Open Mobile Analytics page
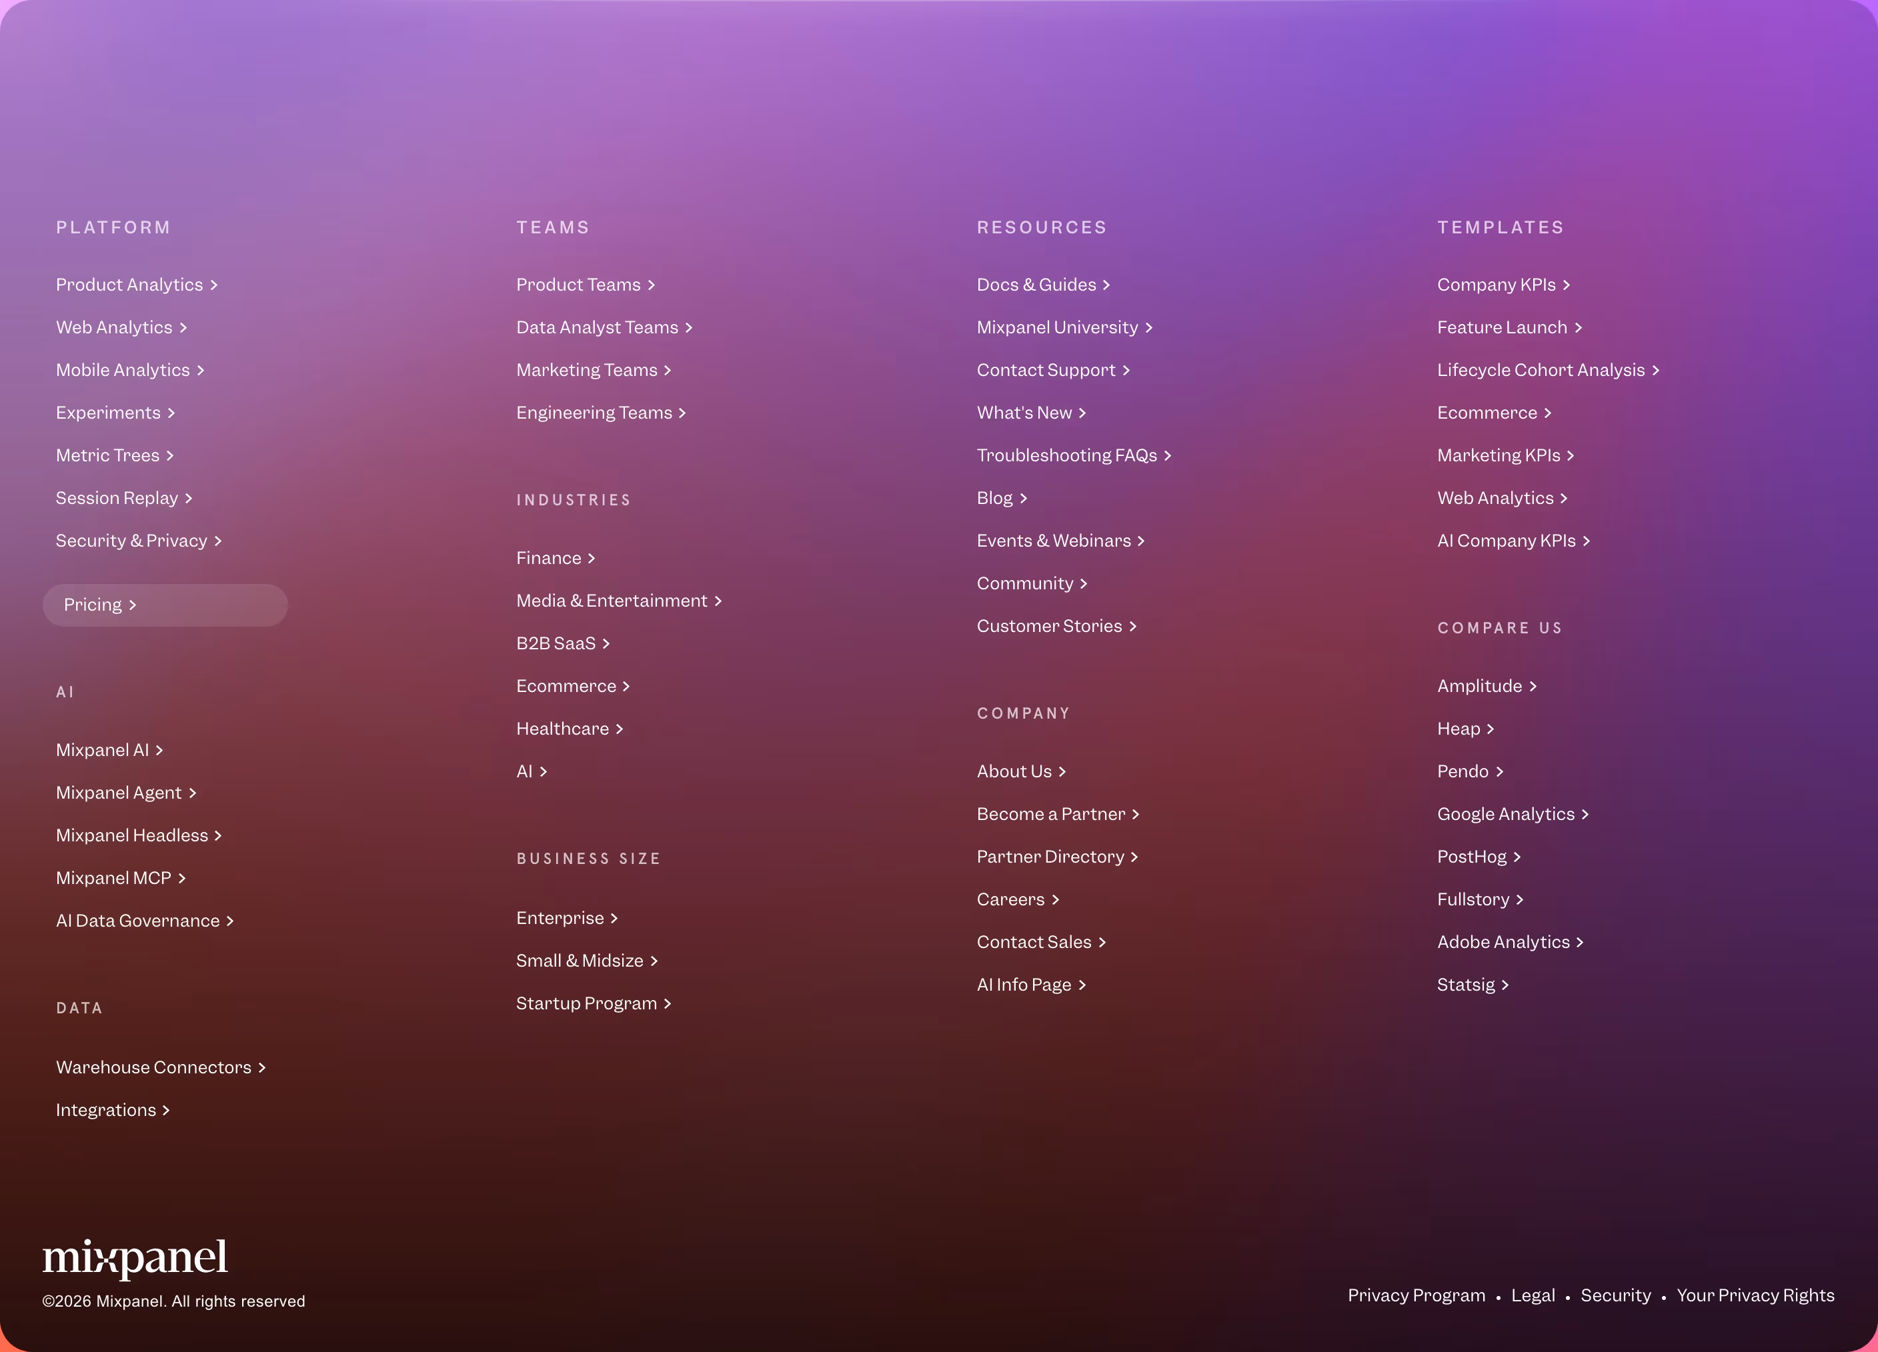 pos(130,370)
